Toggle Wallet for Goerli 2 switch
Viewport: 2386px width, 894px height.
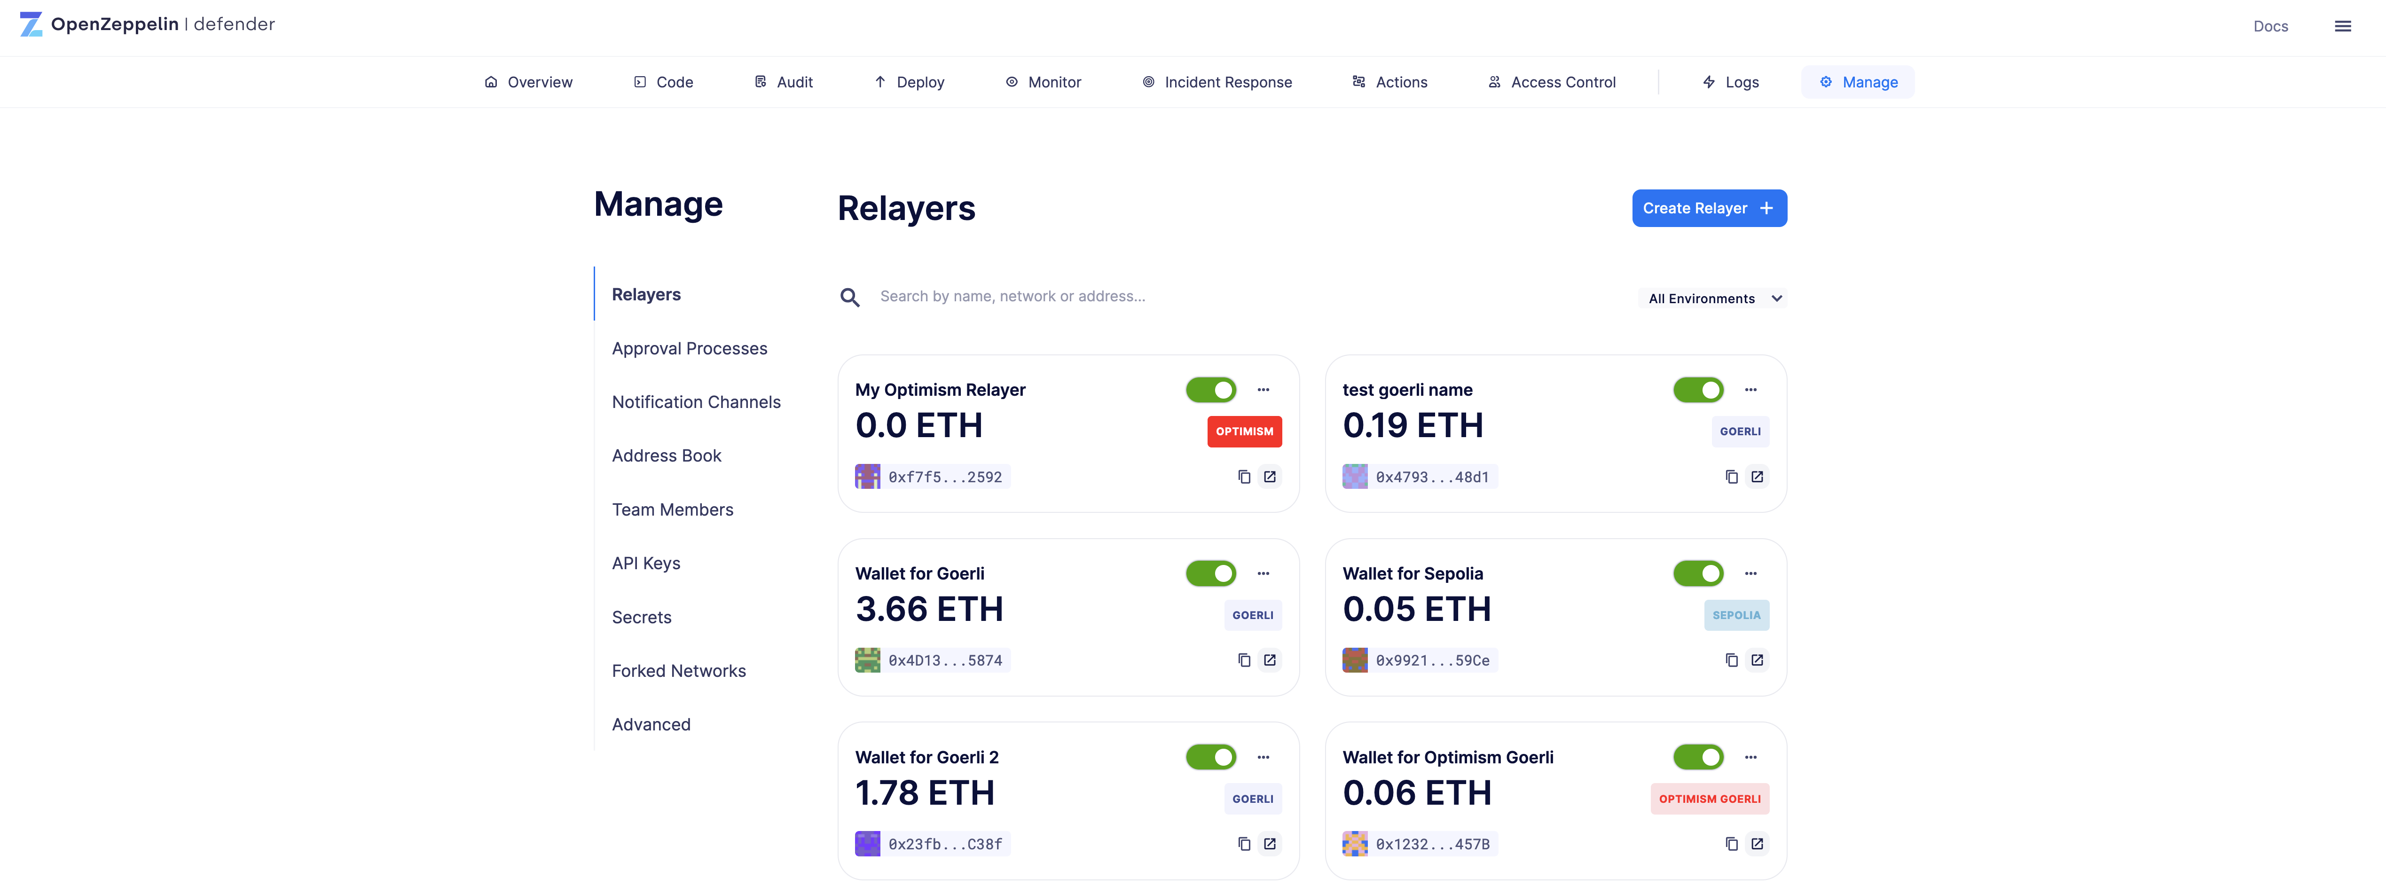pos(1211,757)
